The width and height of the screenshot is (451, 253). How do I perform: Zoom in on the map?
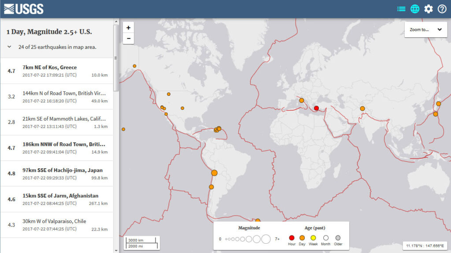click(x=128, y=28)
